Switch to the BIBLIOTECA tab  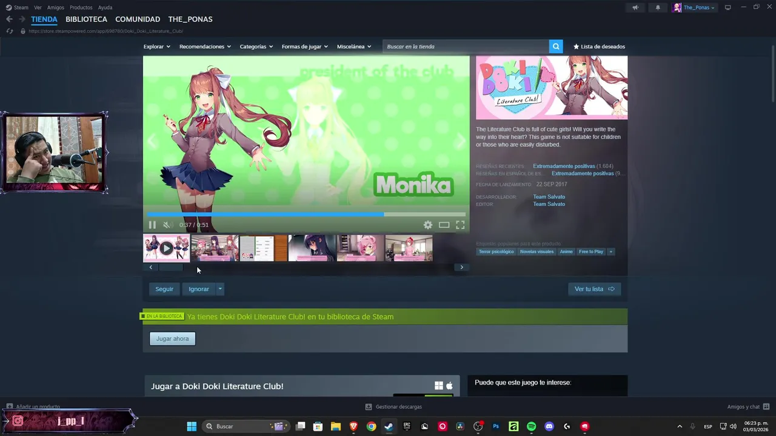[x=86, y=19]
